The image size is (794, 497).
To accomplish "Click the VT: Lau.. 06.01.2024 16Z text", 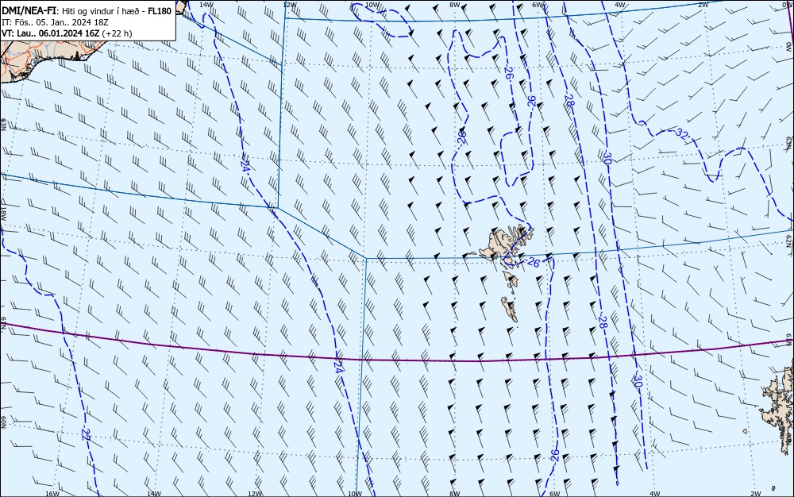I will point(50,33).
